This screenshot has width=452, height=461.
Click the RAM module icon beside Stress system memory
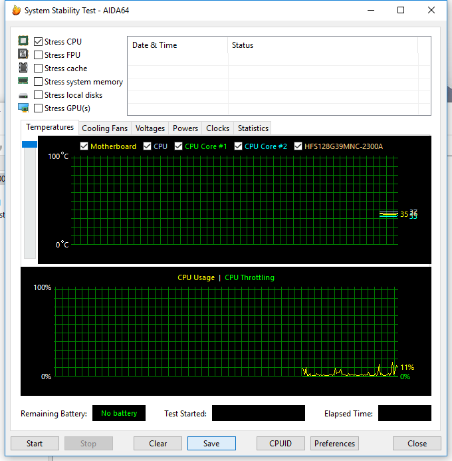[x=23, y=80]
